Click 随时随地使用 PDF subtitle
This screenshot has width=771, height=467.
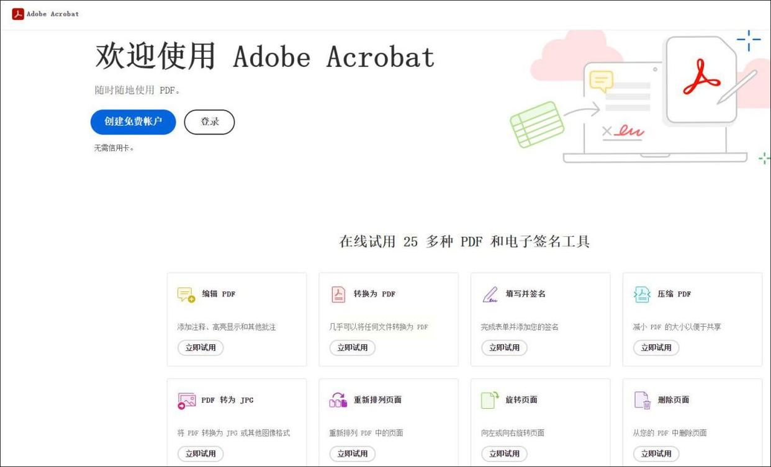coord(138,91)
